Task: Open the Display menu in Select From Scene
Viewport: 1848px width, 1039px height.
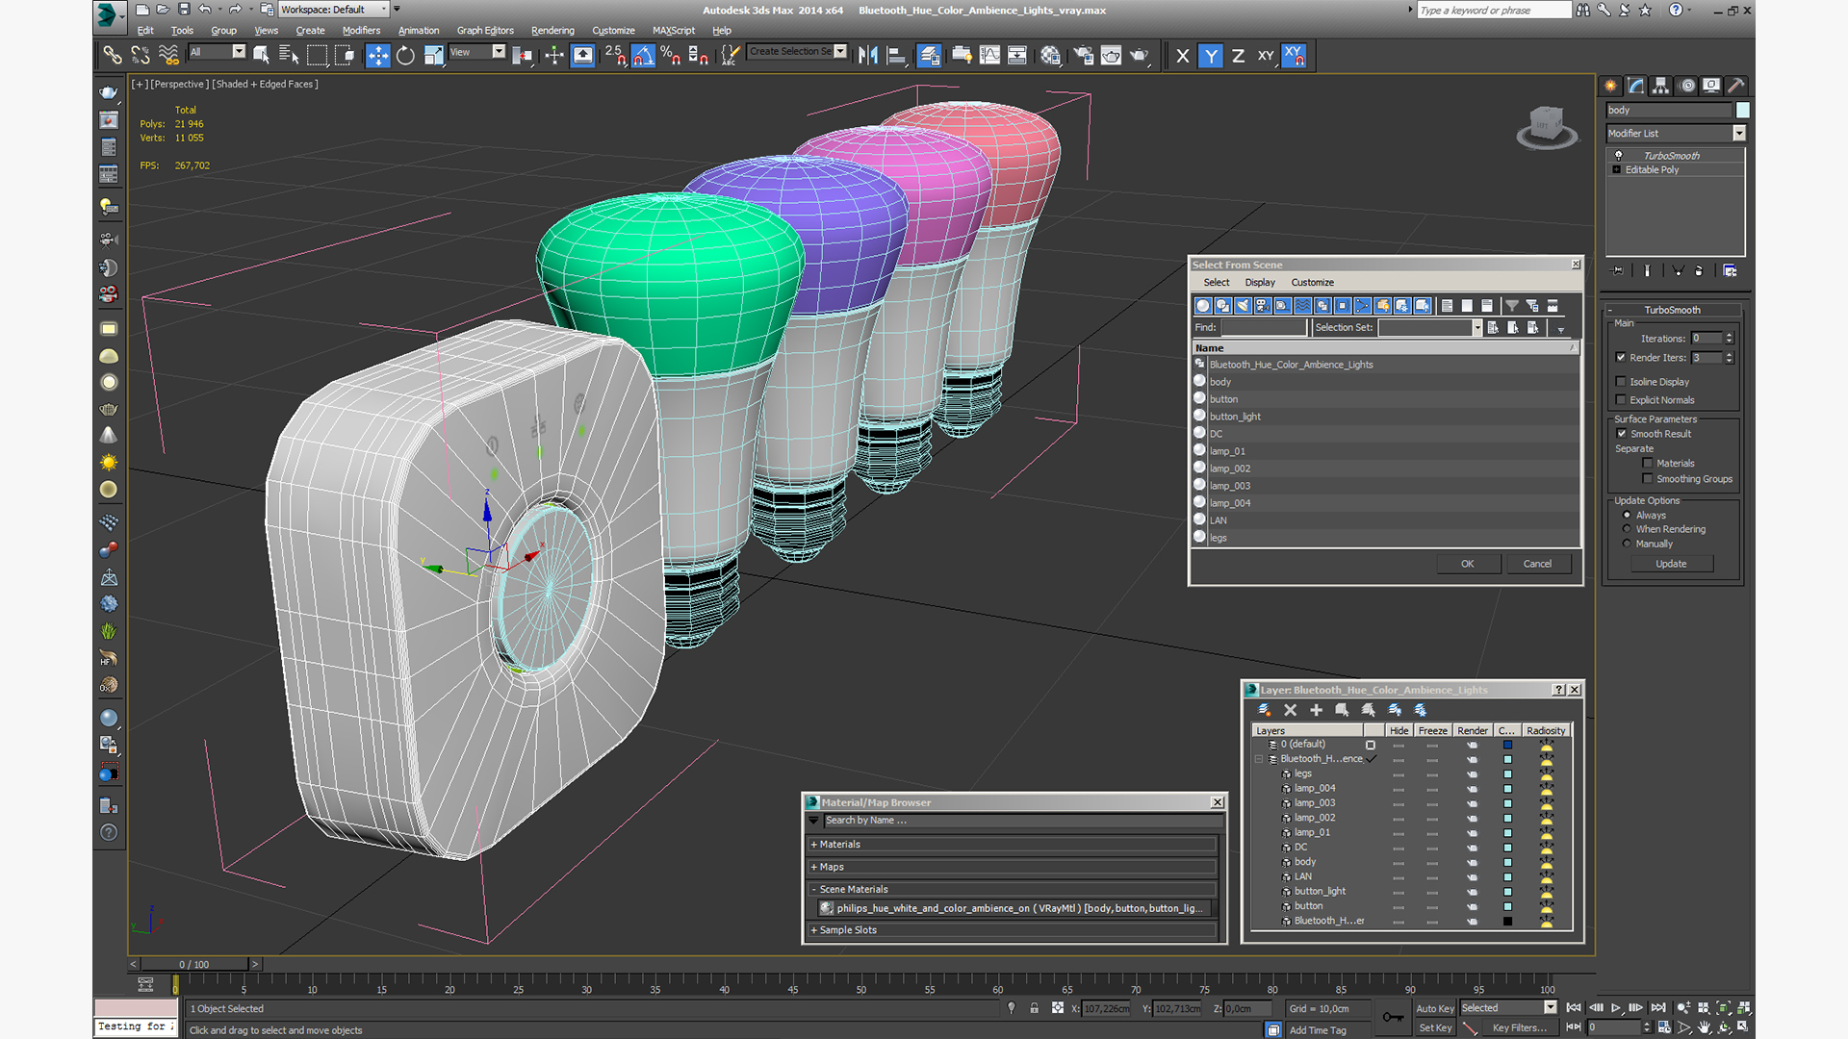Action: pos(1260,283)
